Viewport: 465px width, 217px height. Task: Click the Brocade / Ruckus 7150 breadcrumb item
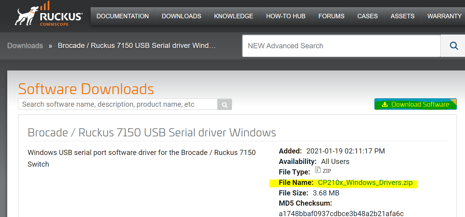[137, 46]
